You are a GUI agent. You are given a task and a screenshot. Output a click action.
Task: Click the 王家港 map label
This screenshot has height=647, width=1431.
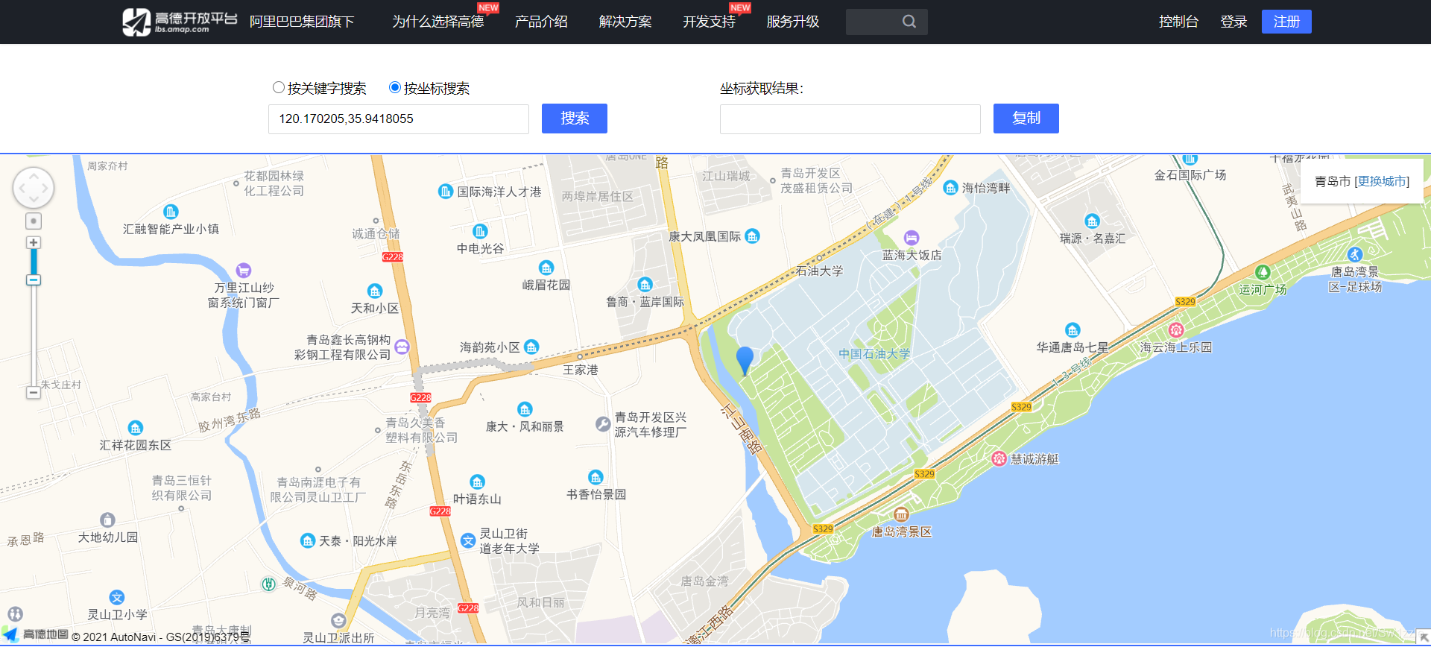[x=581, y=370]
